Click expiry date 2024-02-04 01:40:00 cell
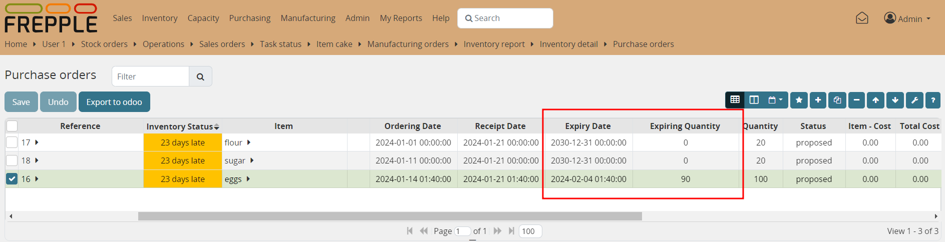The height and width of the screenshot is (242, 945). (588, 179)
